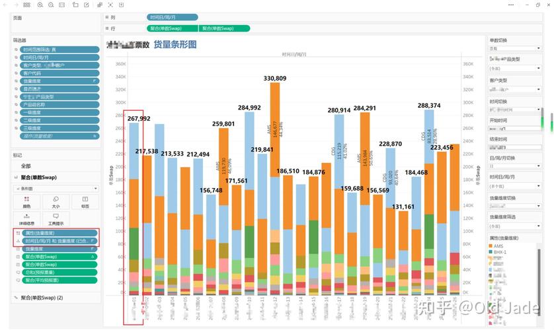Image resolution: width=554 pixels, height=330 pixels.
Task: Click the 131,161 bar total label
Action: click(x=403, y=207)
